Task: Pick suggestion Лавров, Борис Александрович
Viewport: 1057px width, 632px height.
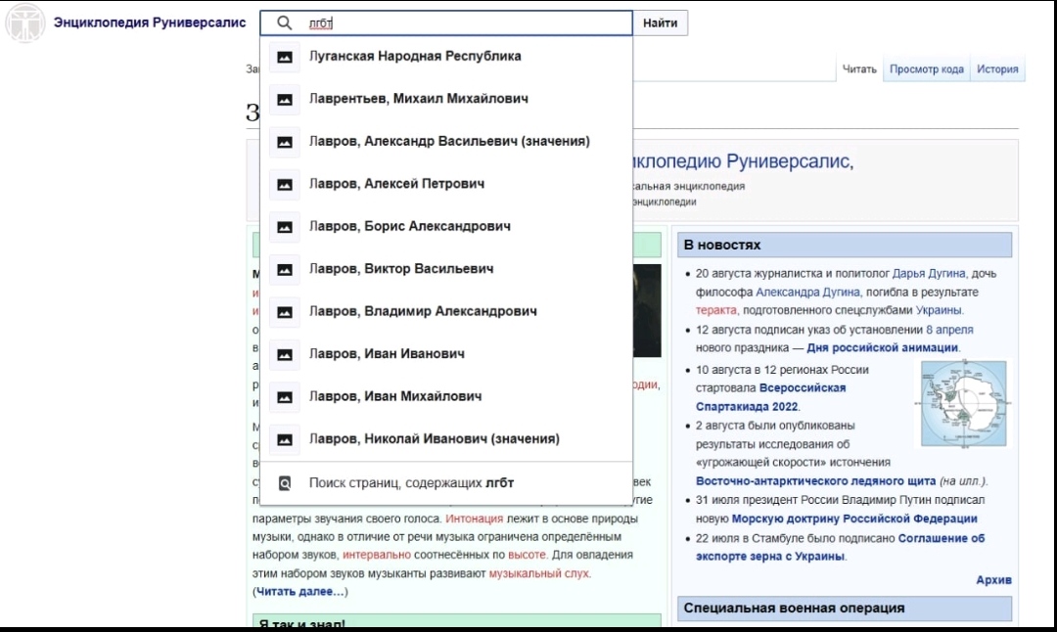Action: coord(446,226)
